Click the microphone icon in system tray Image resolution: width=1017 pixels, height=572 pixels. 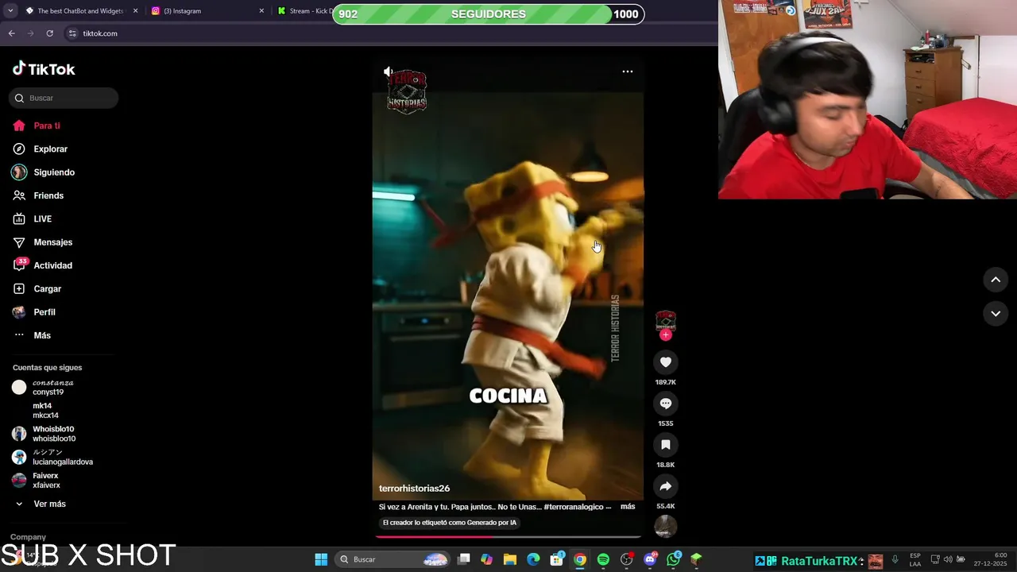pos(895,559)
